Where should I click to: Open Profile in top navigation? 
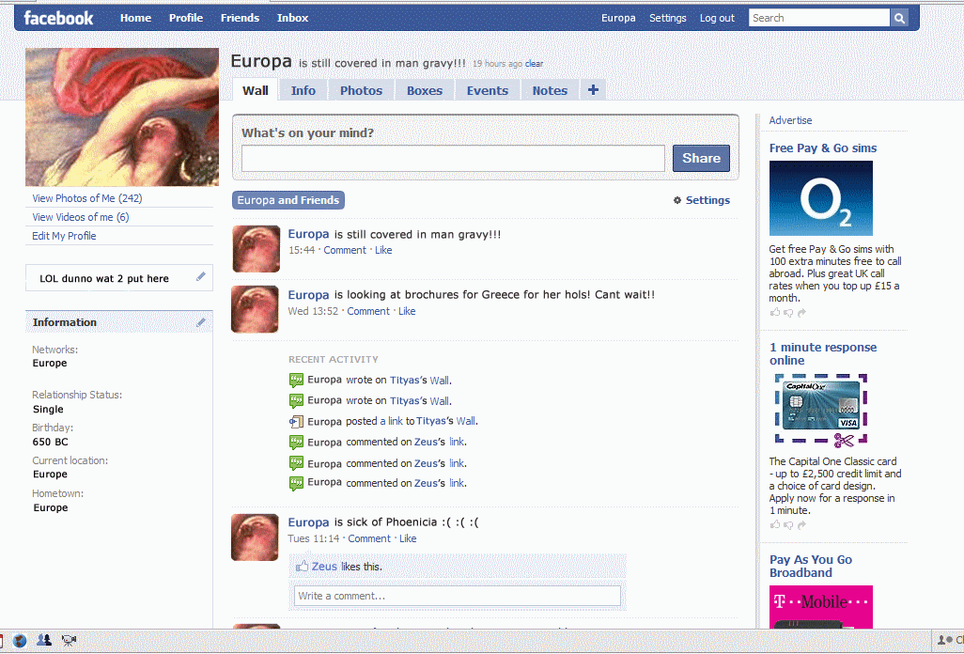[x=186, y=19]
